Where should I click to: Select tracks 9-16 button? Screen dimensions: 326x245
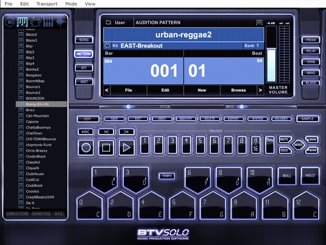point(255,145)
